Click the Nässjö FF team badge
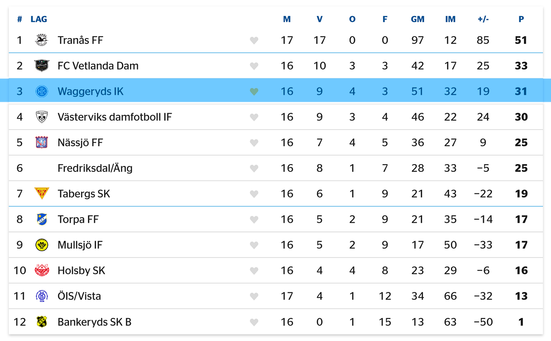Screen dimensions: 551x341 pos(41,143)
